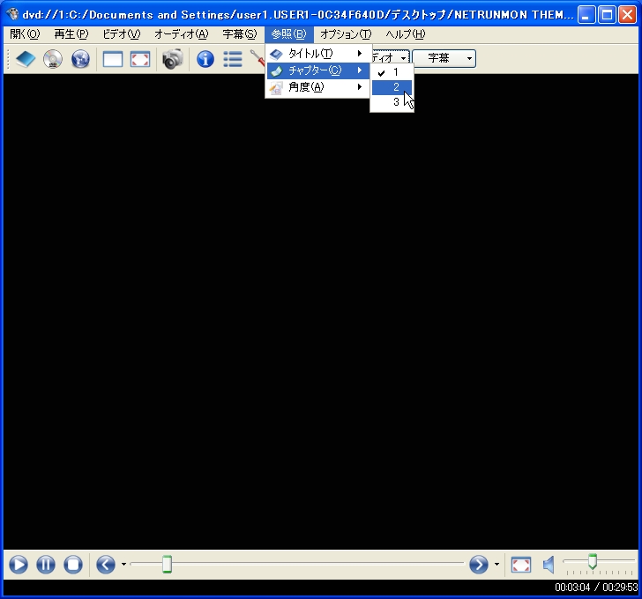
Task: Open the playlist list icon
Action: (x=233, y=59)
